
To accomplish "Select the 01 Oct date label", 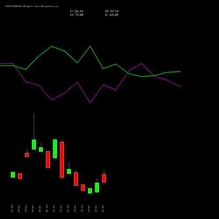I will [33, 208].
